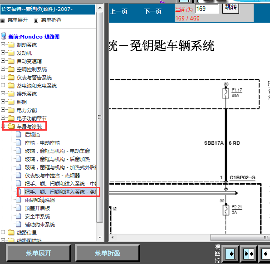This screenshot has height=264, width=270.
Task: Open 玻璃，窗框与机构 - 电动车窗 diagram
Action: click(57, 151)
